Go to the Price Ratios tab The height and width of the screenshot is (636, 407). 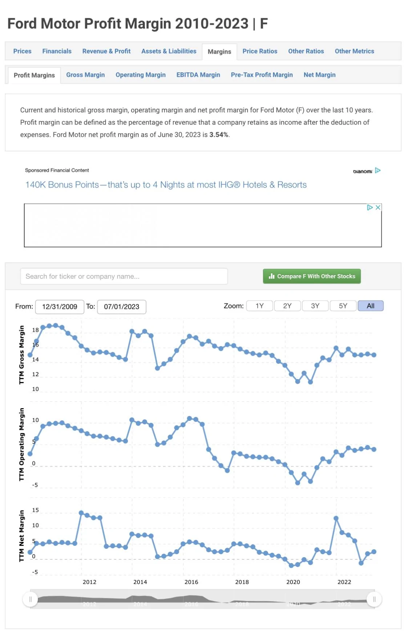(x=260, y=51)
